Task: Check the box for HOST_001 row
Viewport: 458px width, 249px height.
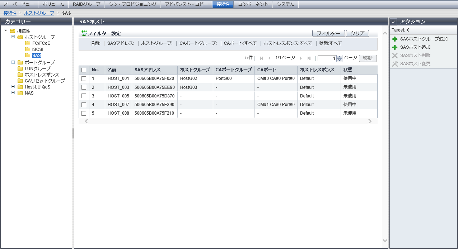Action: point(84,78)
